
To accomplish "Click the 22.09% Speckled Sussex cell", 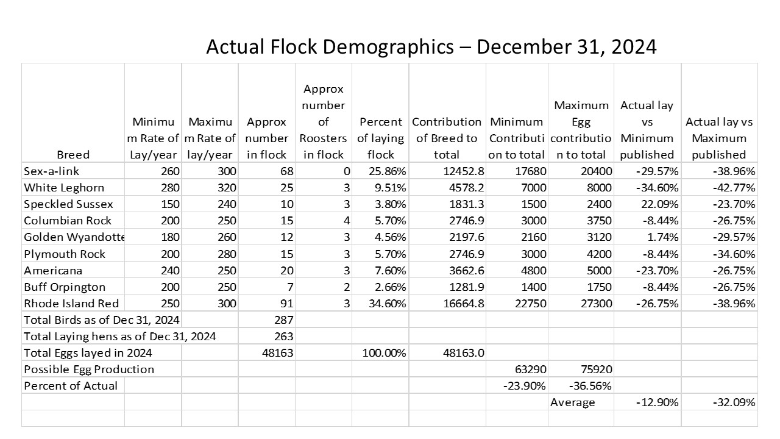I will coord(657,204).
